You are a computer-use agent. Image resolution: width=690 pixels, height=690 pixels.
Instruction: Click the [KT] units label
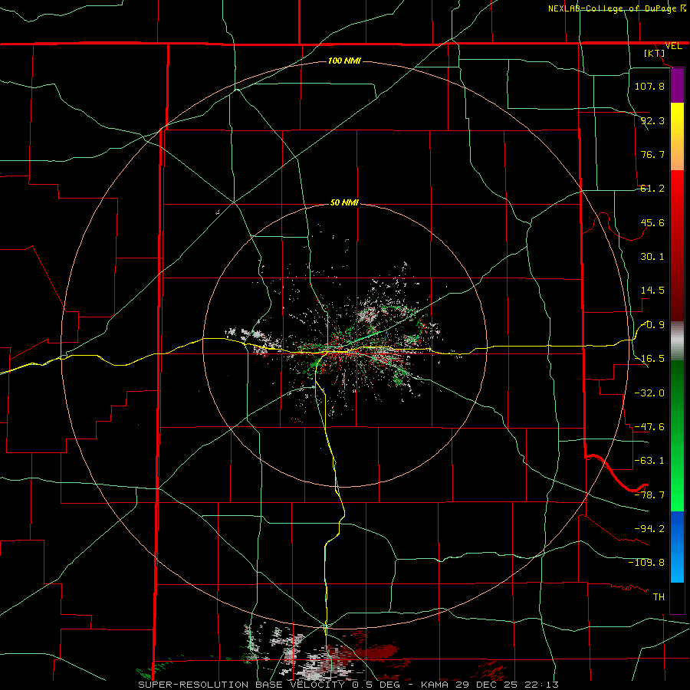[655, 53]
